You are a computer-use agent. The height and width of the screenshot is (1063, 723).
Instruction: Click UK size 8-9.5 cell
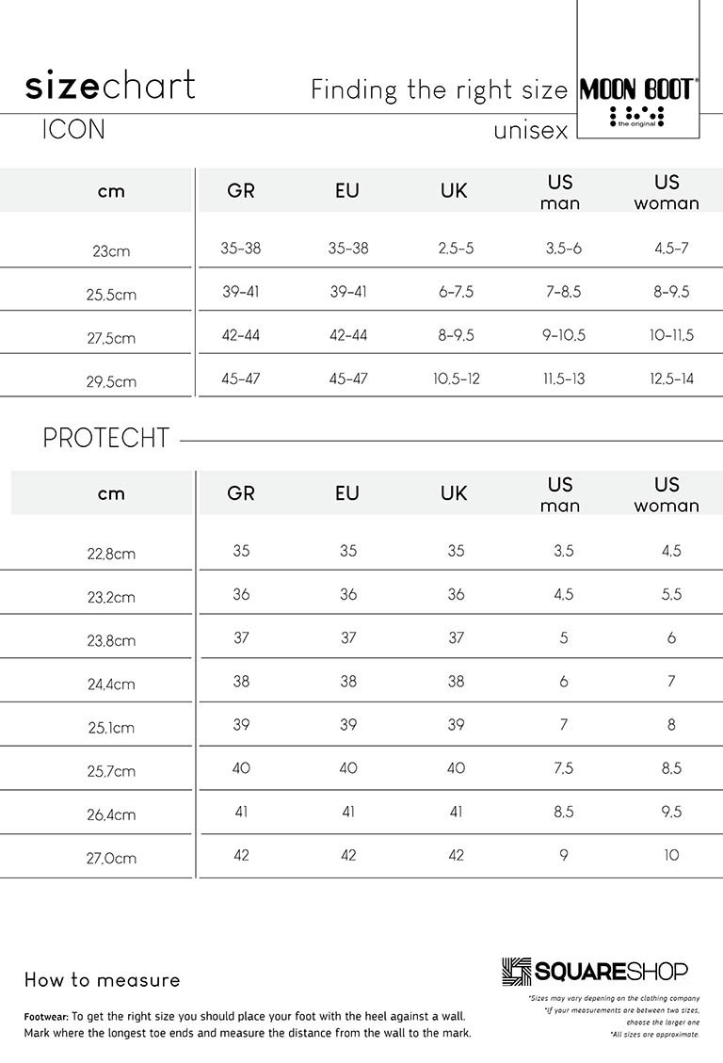point(456,335)
